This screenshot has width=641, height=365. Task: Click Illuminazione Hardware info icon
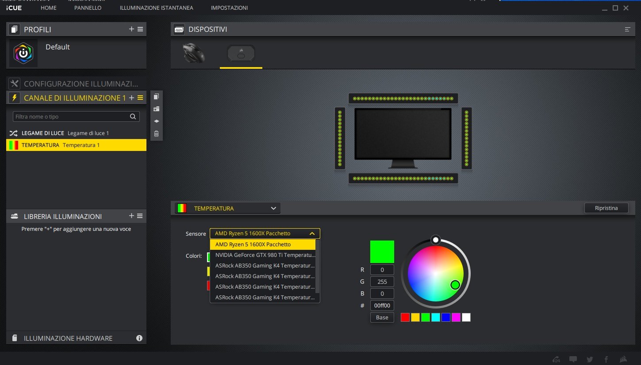point(139,338)
